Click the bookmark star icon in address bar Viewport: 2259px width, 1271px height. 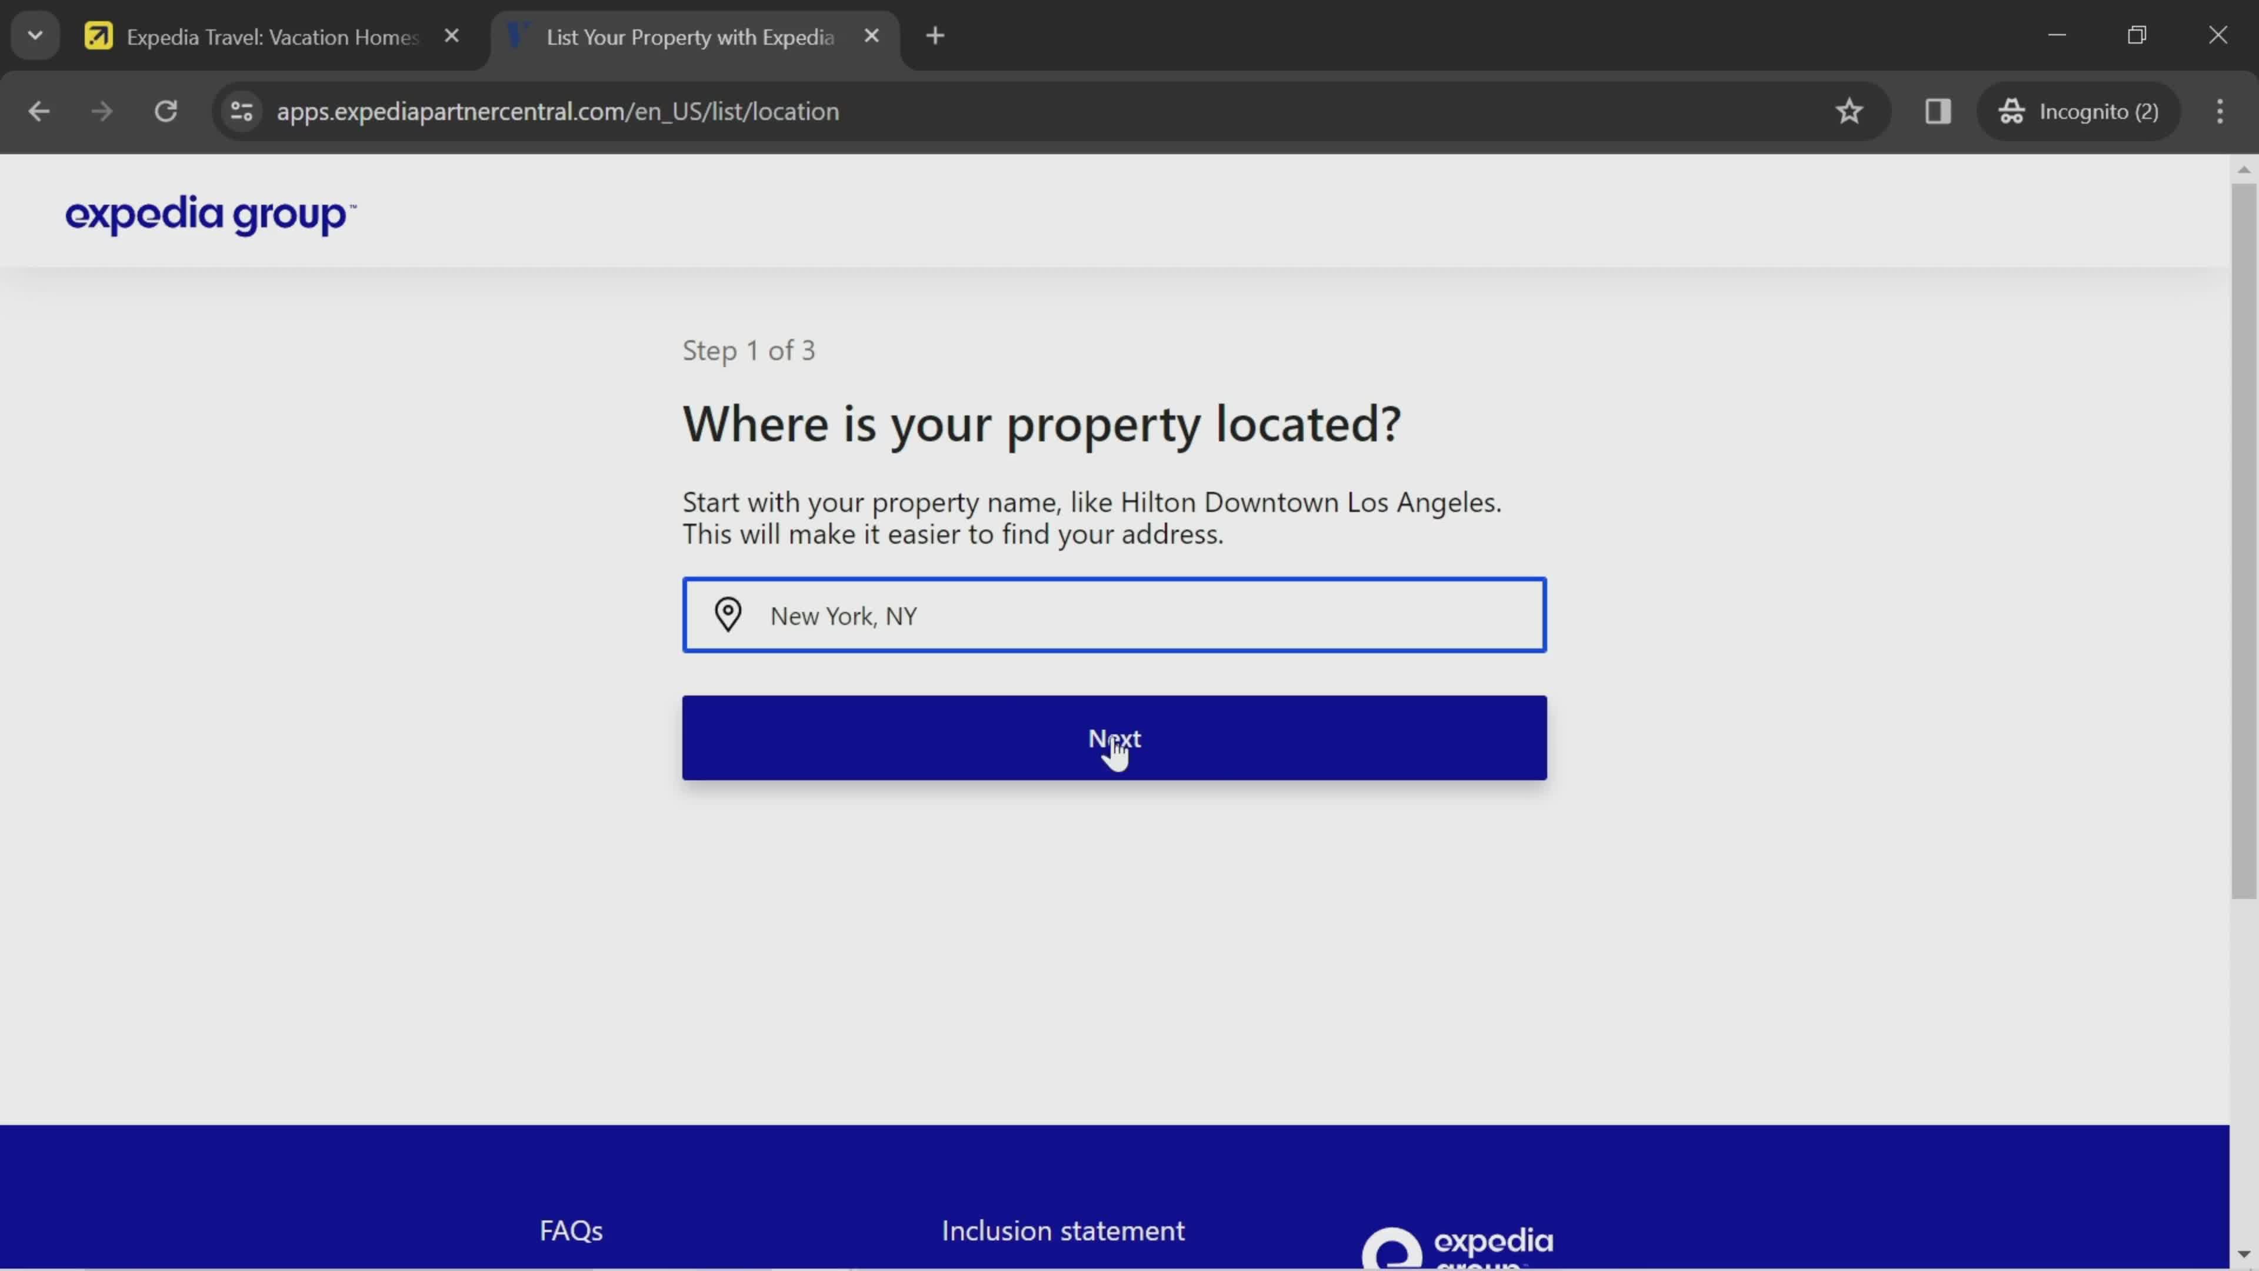tap(1850, 110)
